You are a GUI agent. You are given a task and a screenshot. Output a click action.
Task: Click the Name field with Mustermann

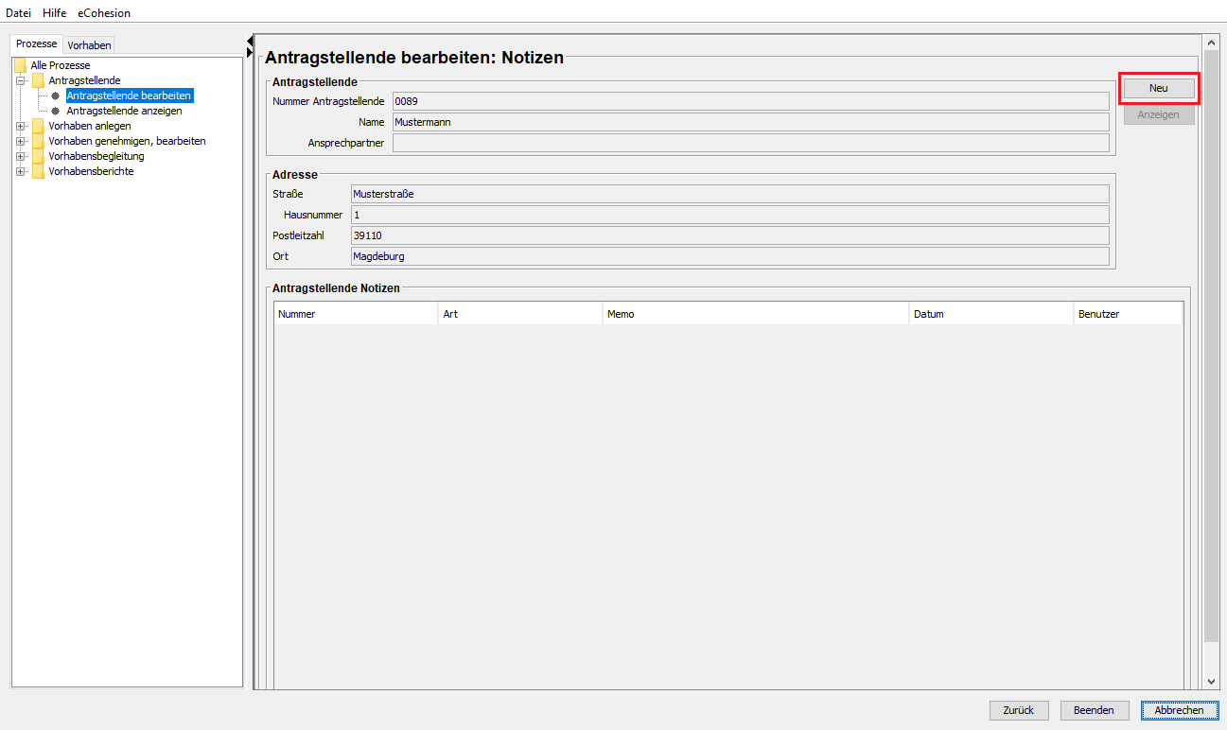pyautogui.click(x=750, y=122)
